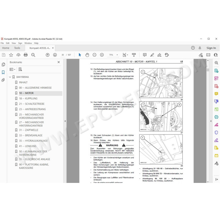220x220 pixels.
Task: Select the arrow selection tool
Action: pyautogui.click(x=80, y=55)
